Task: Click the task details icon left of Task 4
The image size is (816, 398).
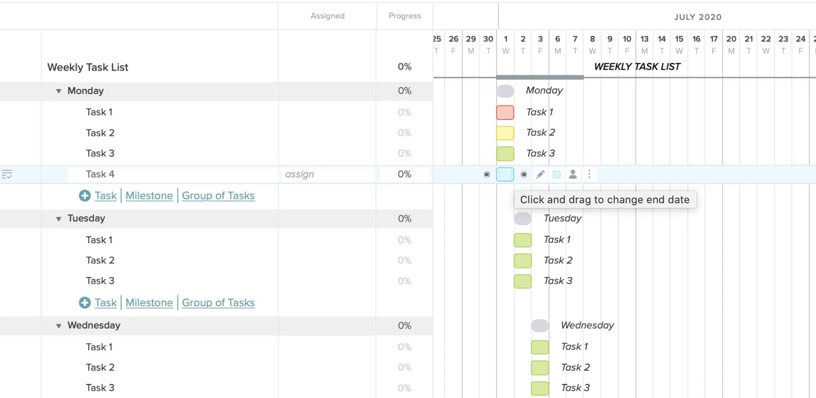Action: pyautogui.click(x=7, y=175)
